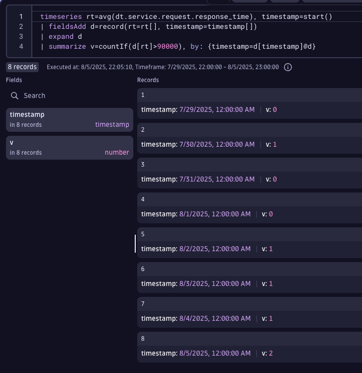Click record timestamp 7/29/2025, 12:00:00 AM
Image resolution: width=362 pixels, height=373 pixels.
point(217,110)
